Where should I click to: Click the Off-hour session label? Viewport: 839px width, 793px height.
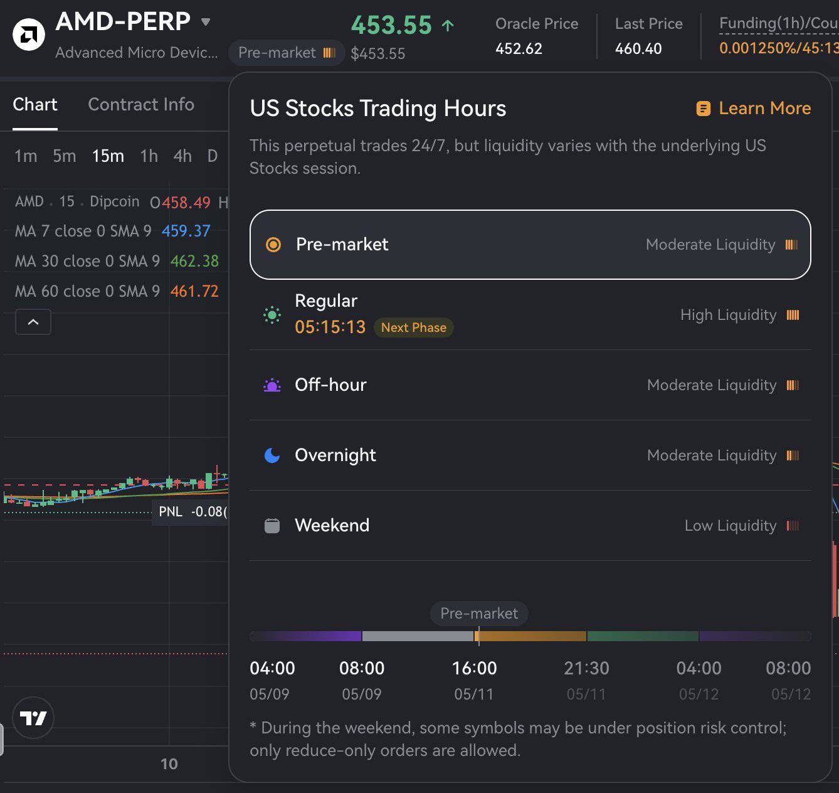[330, 385]
